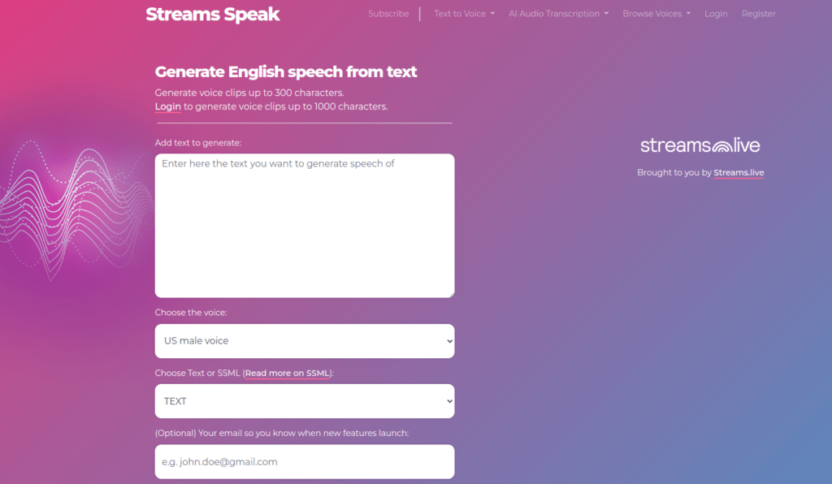832x484 pixels.
Task: Click the Streams Speak site logo
Action: [x=212, y=15]
